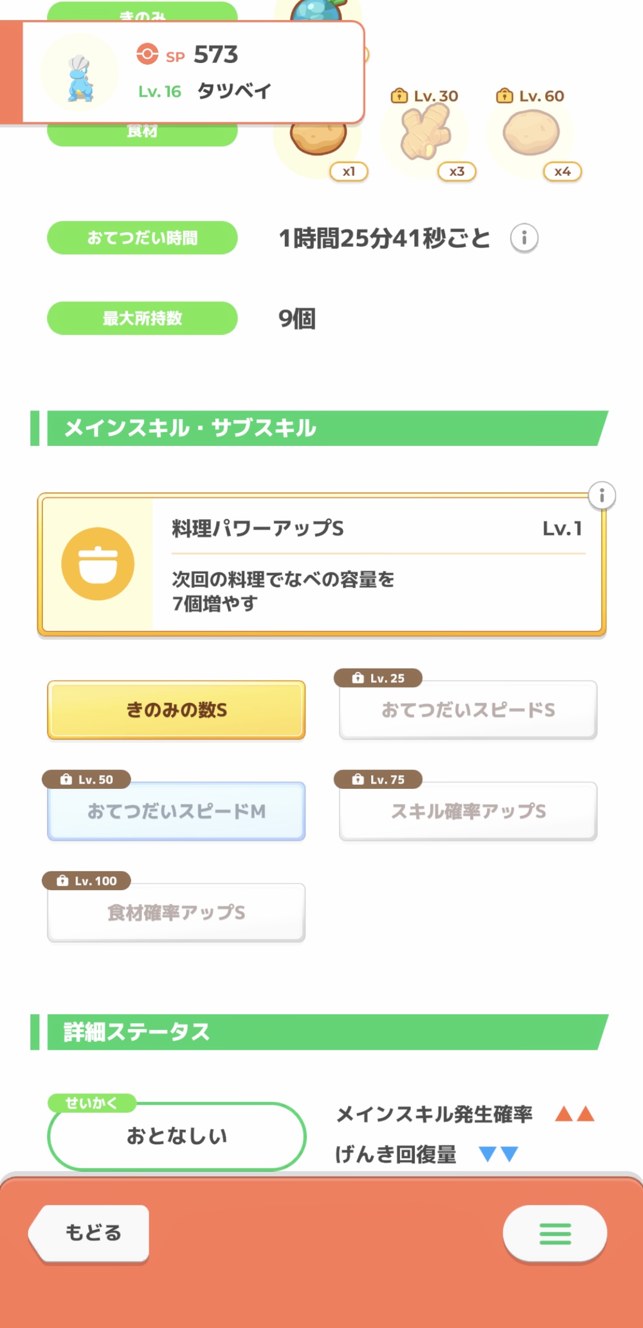
Task: Tap the cooking pot skill icon
Action: tap(98, 564)
